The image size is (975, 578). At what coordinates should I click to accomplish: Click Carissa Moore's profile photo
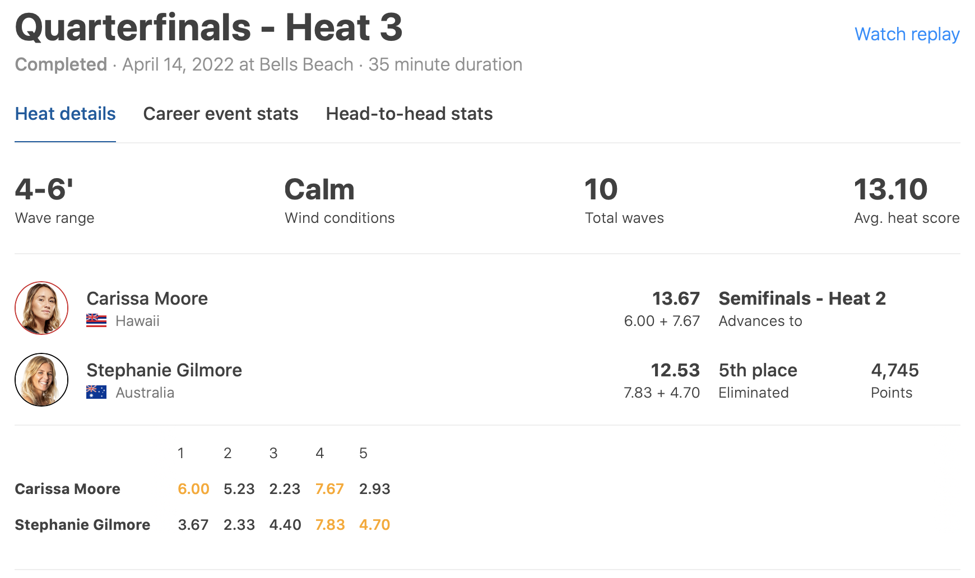[x=41, y=308]
